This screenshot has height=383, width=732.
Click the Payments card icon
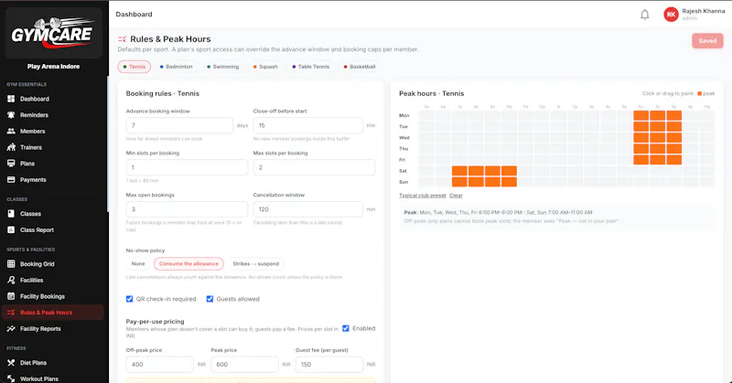11,179
